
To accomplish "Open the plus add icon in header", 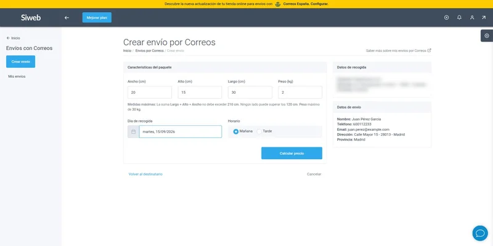I will click(x=446, y=18).
